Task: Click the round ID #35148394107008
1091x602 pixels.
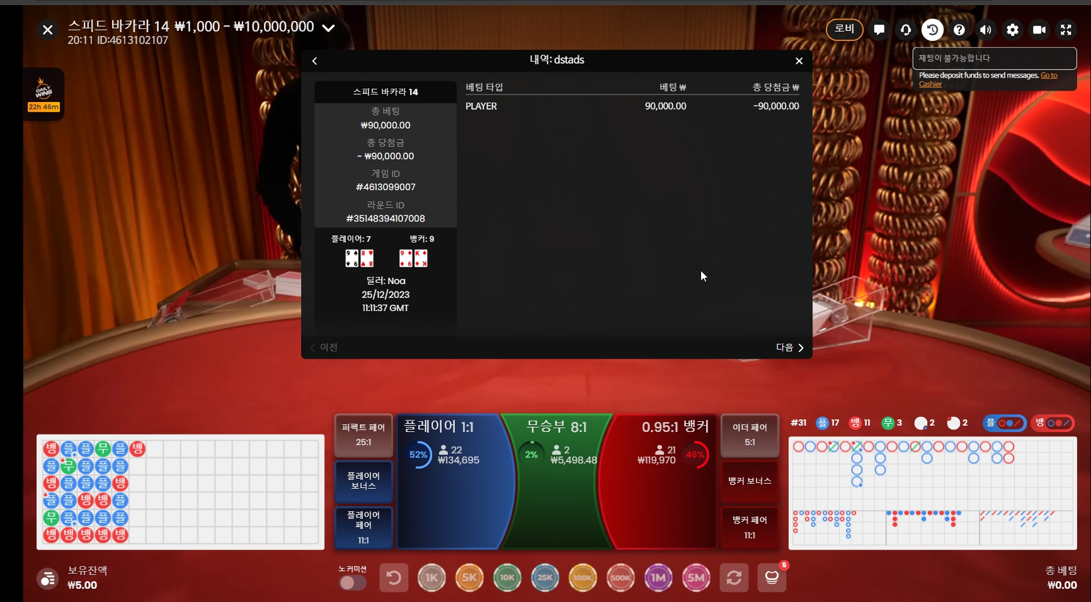Action: point(386,219)
